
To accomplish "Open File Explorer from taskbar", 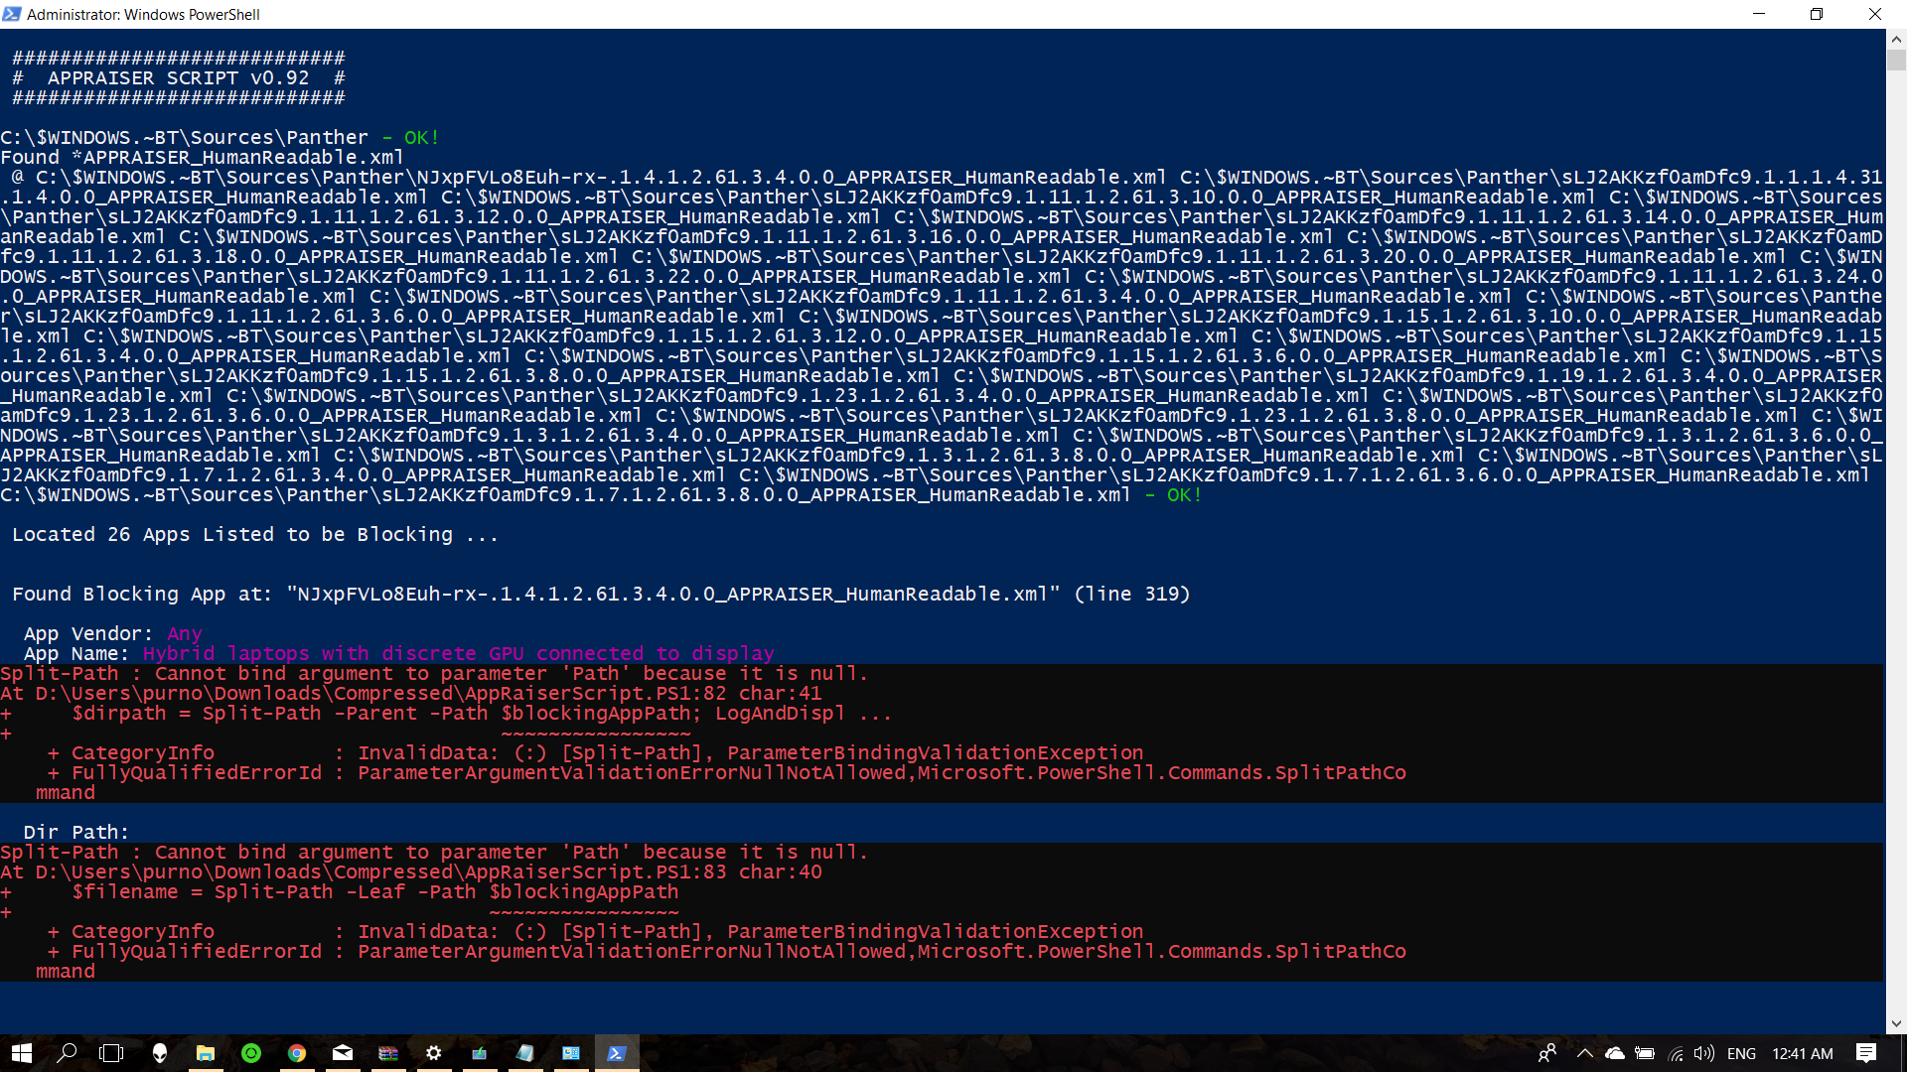I will coord(206,1053).
